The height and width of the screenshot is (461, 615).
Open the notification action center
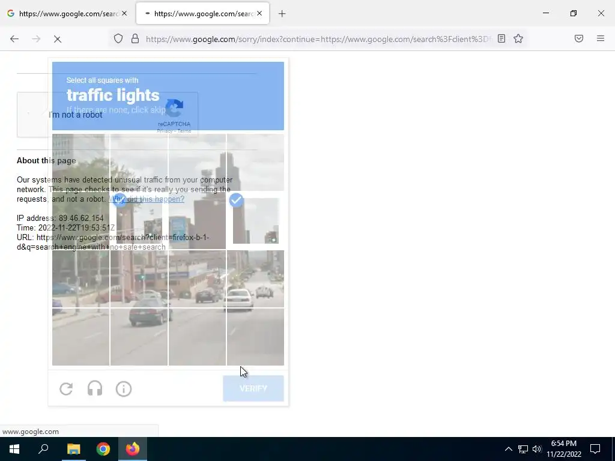pos(595,449)
